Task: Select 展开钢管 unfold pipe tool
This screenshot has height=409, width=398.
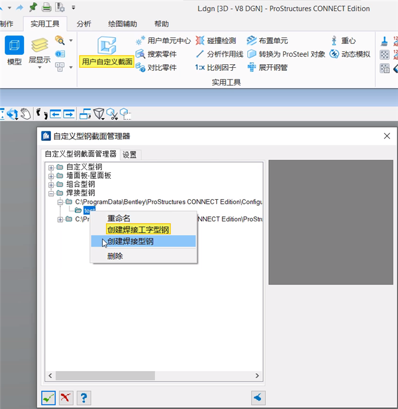Action: click(267, 68)
